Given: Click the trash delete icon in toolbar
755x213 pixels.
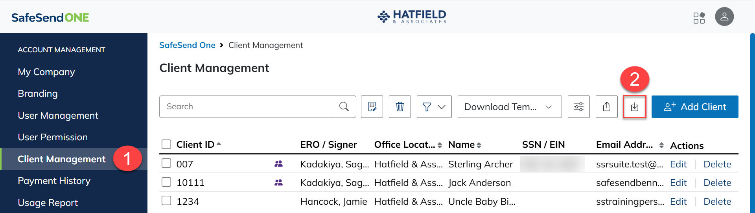Looking at the screenshot, I should [400, 106].
